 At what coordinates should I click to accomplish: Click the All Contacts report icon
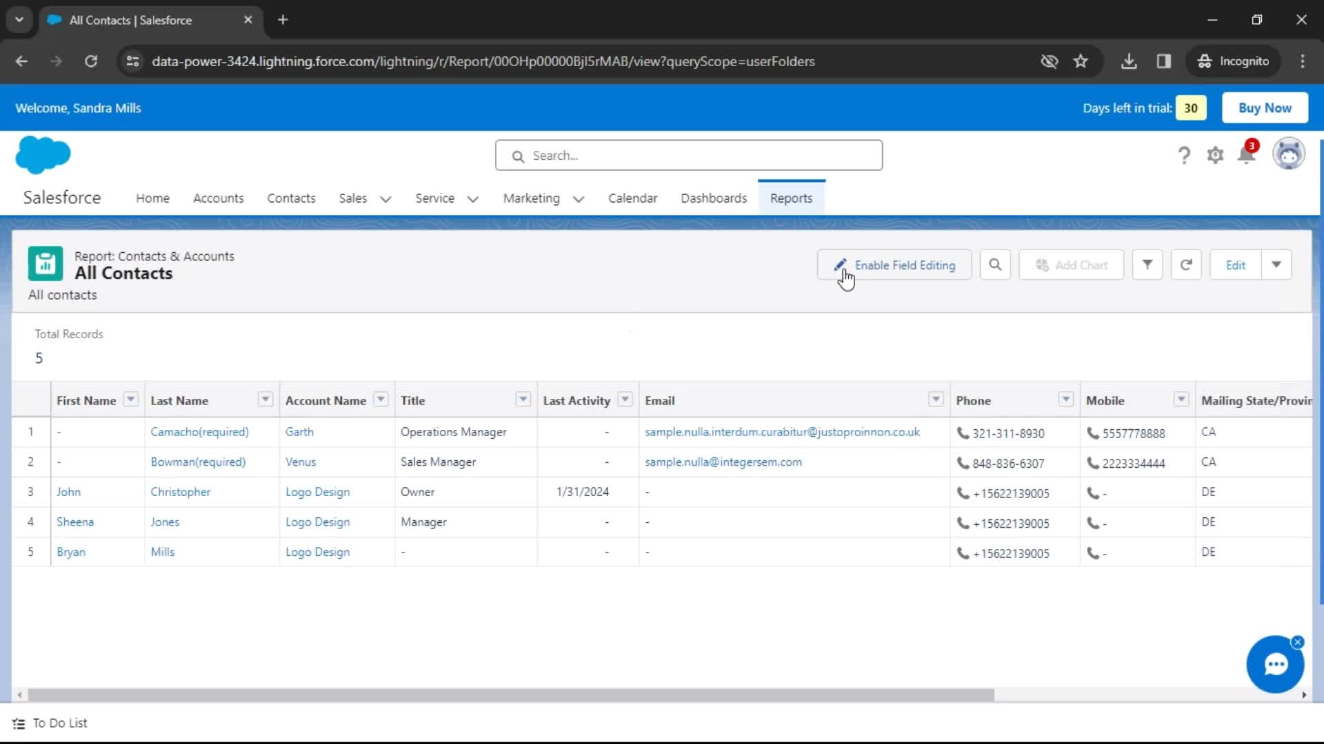46,264
